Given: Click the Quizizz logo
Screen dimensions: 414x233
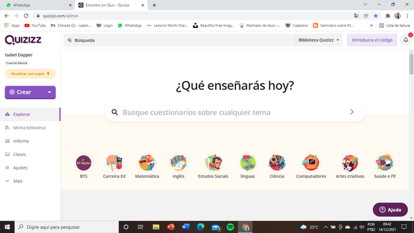Looking at the screenshot, I should point(23,40).
